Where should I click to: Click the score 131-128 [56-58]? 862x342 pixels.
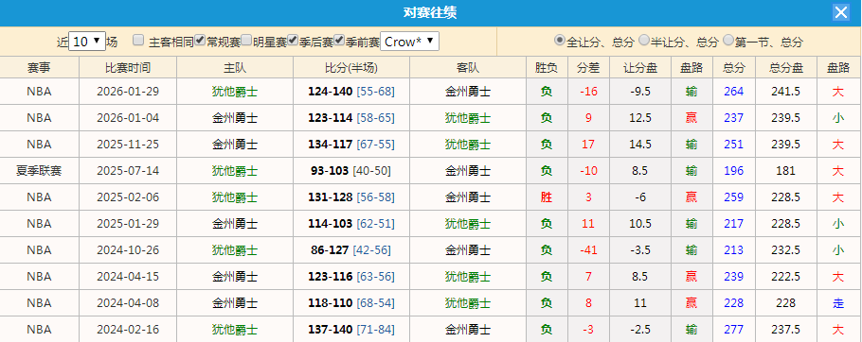(x=351, y=197)
